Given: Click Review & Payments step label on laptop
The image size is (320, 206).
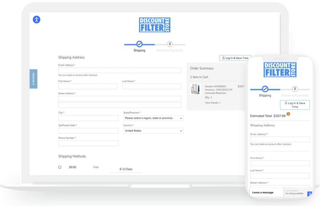Looking at the screenshot, I should click(170, 50).
